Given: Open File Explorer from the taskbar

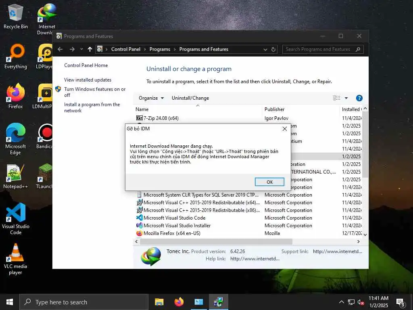Looking at the screenshot, I should (x=159, y=302).
